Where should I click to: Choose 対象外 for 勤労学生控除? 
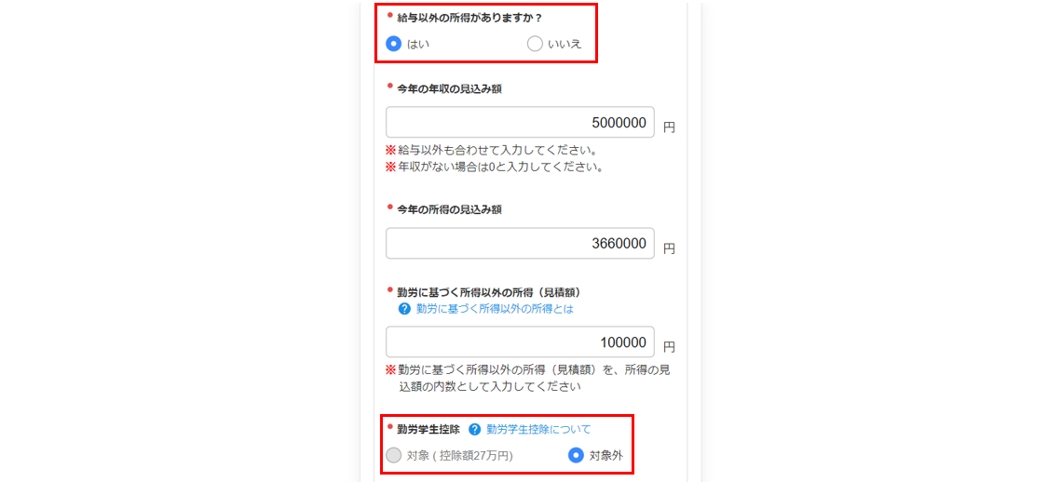click(x=576, y=455)
